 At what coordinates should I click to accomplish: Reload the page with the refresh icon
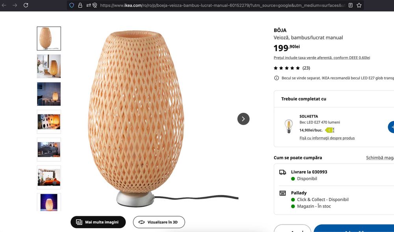point(26,5)
